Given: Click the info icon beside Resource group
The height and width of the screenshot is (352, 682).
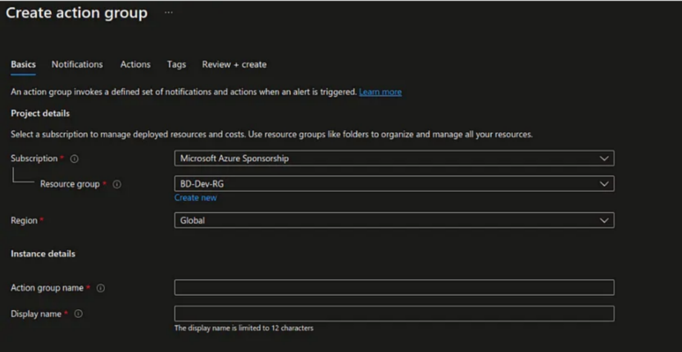Looking at the screenshot, I should [117, 184].
